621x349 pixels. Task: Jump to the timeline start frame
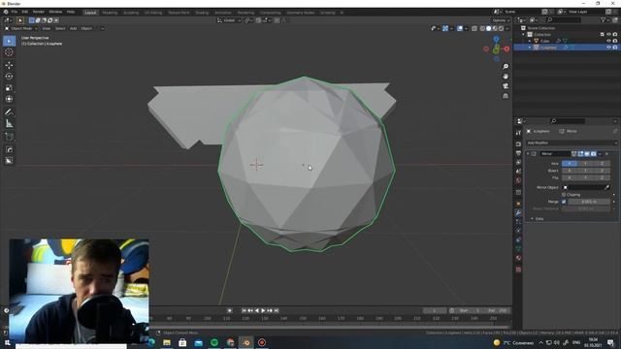(244, 310)
